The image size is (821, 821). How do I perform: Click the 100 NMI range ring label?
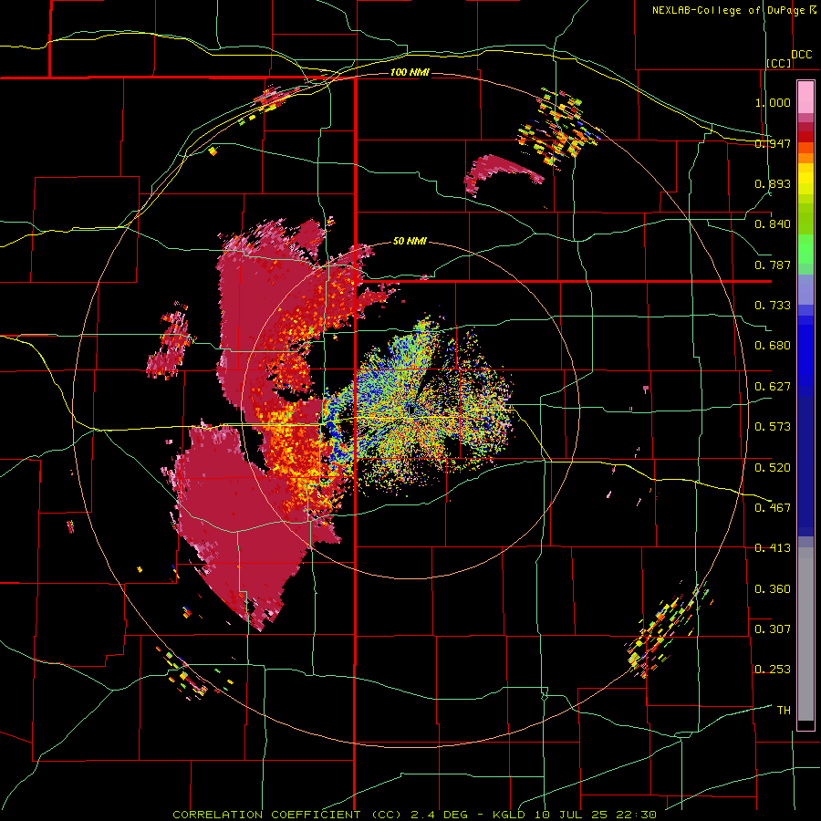pos(410,72)
